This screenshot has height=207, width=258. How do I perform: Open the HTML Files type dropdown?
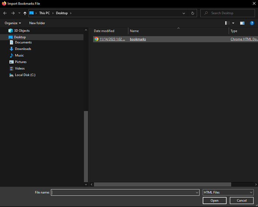[228, 192]
